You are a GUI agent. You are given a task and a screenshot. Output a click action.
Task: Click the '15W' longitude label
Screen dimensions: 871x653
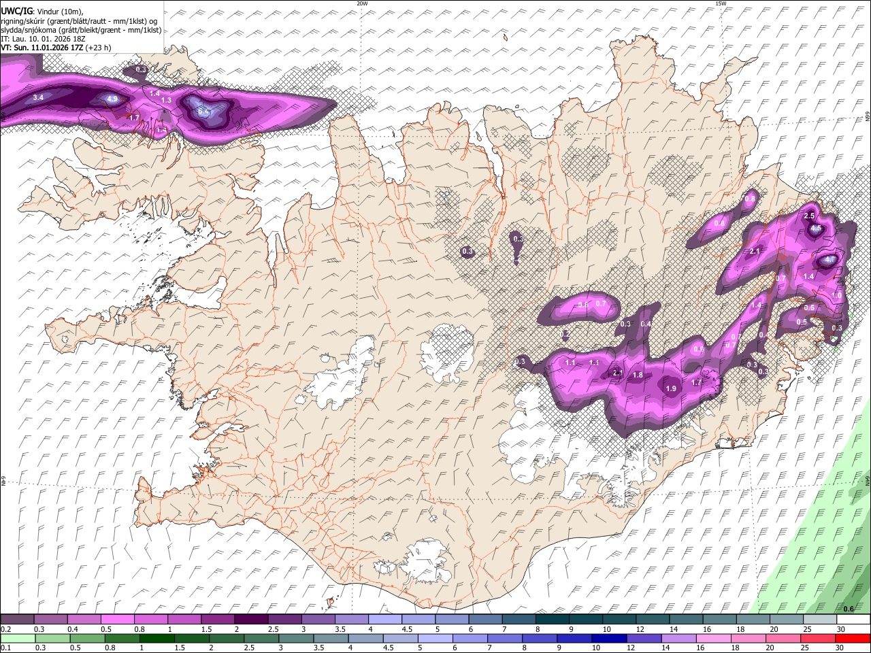[721, 3]
